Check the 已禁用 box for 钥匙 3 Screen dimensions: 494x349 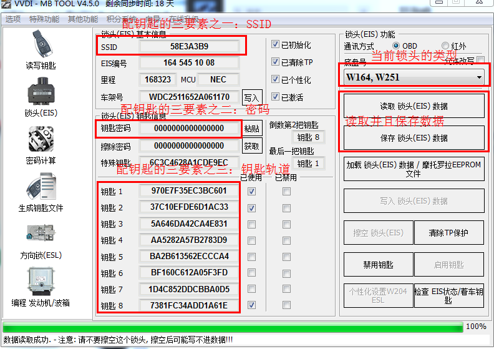(286, 225)
